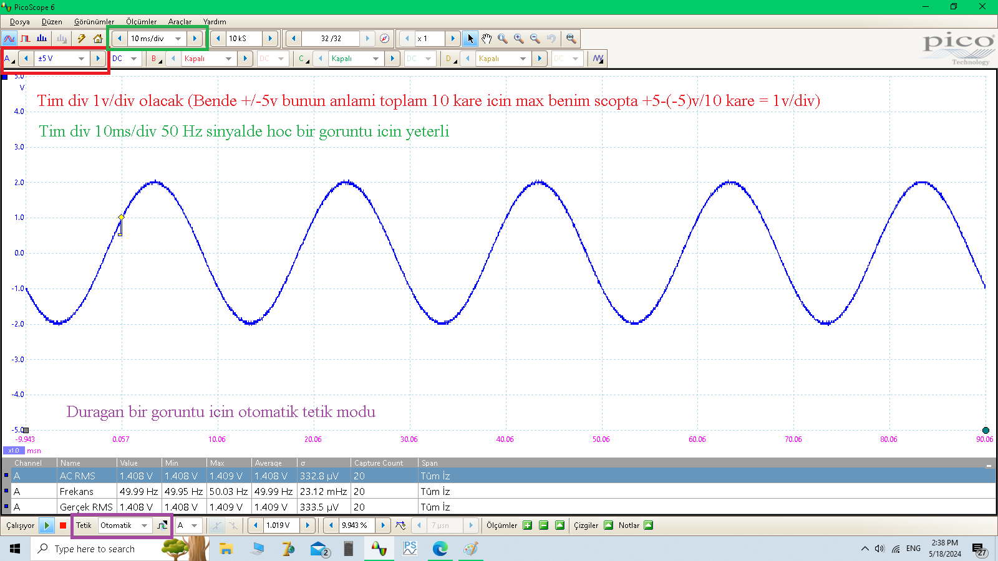Screen dimensions: 998x561
Task: Increase sample count 10 kS arrow
Action: tap(270, 39)
